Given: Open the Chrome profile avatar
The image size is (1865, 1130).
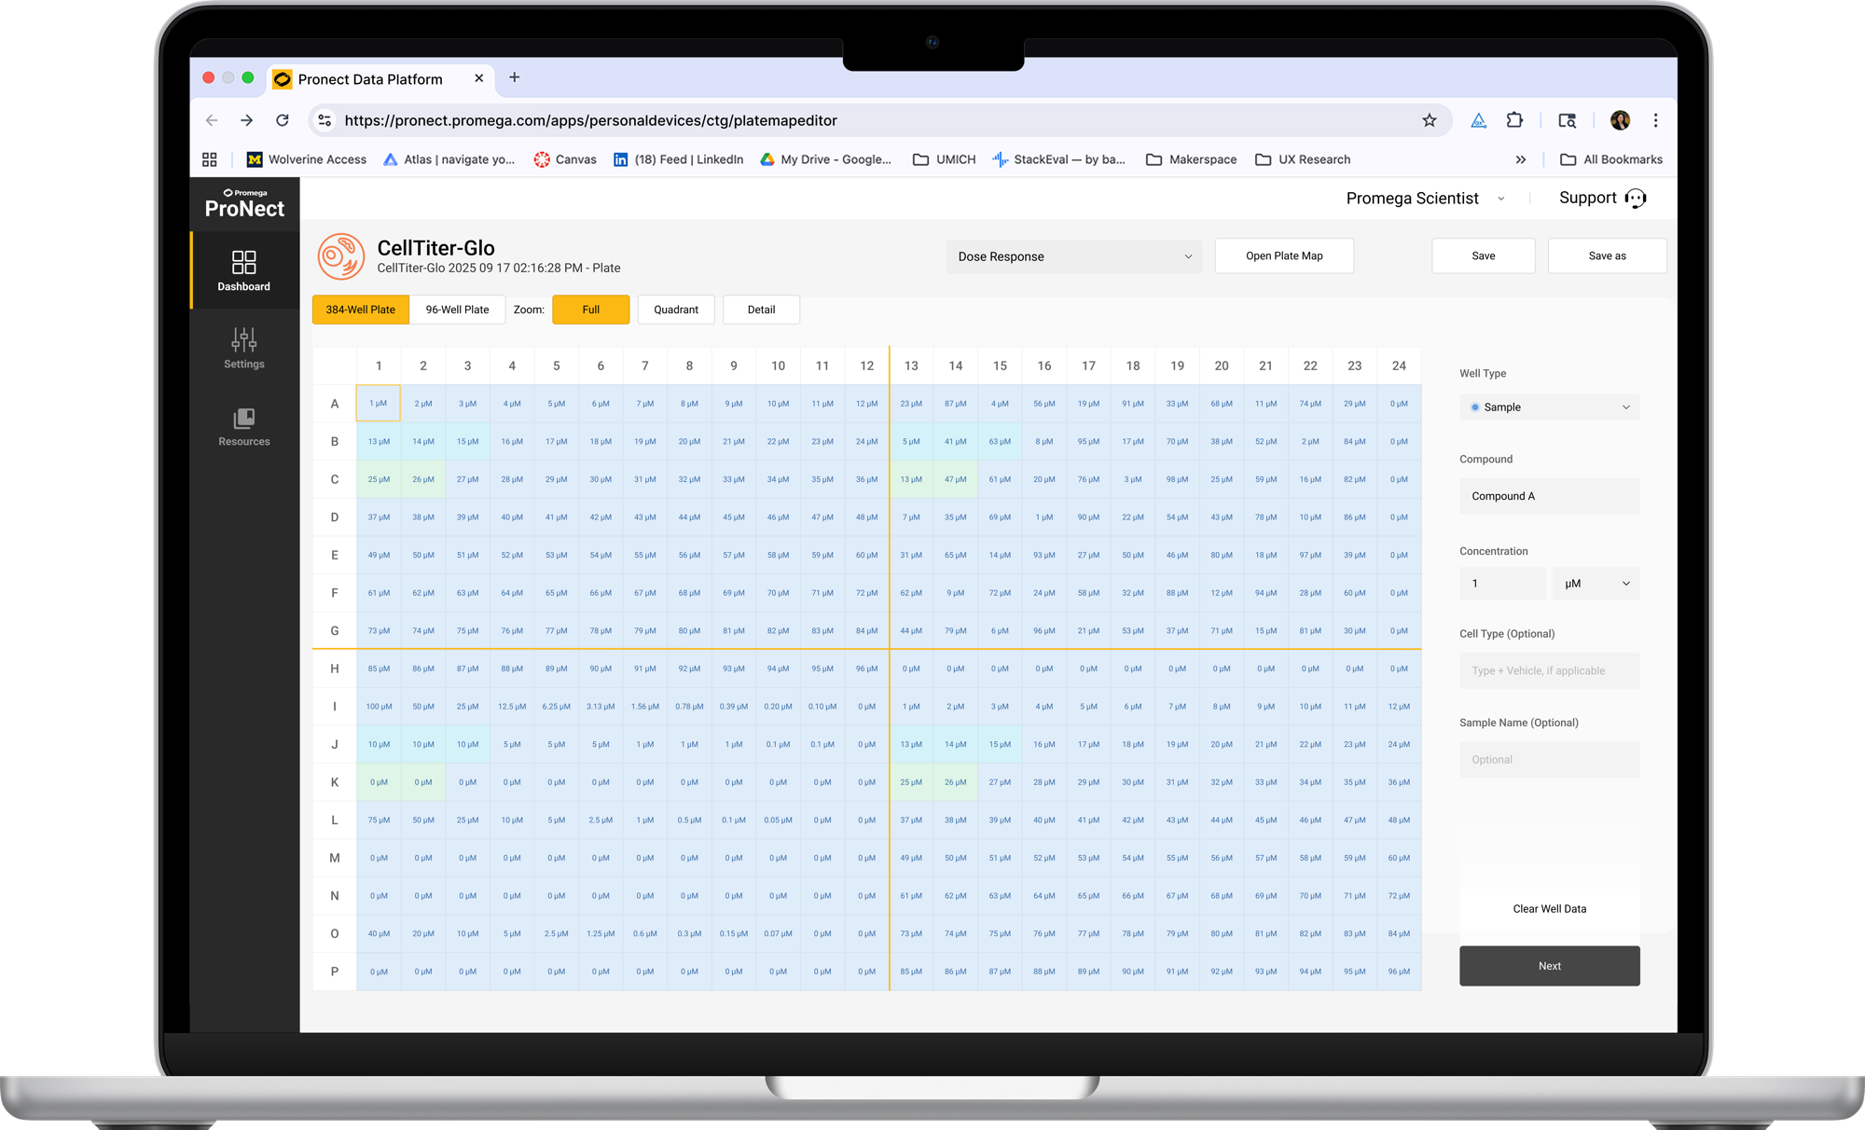Looking at the screenshot, I should 1621,120.
